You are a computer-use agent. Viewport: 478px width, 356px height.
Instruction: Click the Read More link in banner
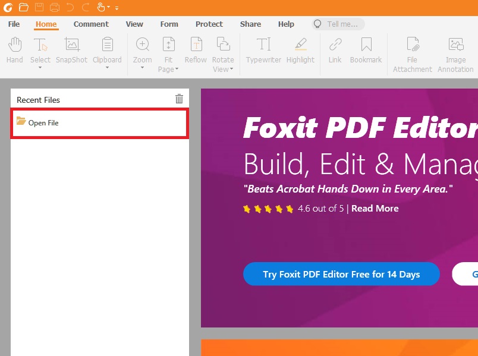pos(375,209)
